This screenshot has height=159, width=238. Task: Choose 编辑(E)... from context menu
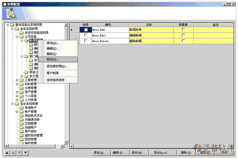coord(58,49)
